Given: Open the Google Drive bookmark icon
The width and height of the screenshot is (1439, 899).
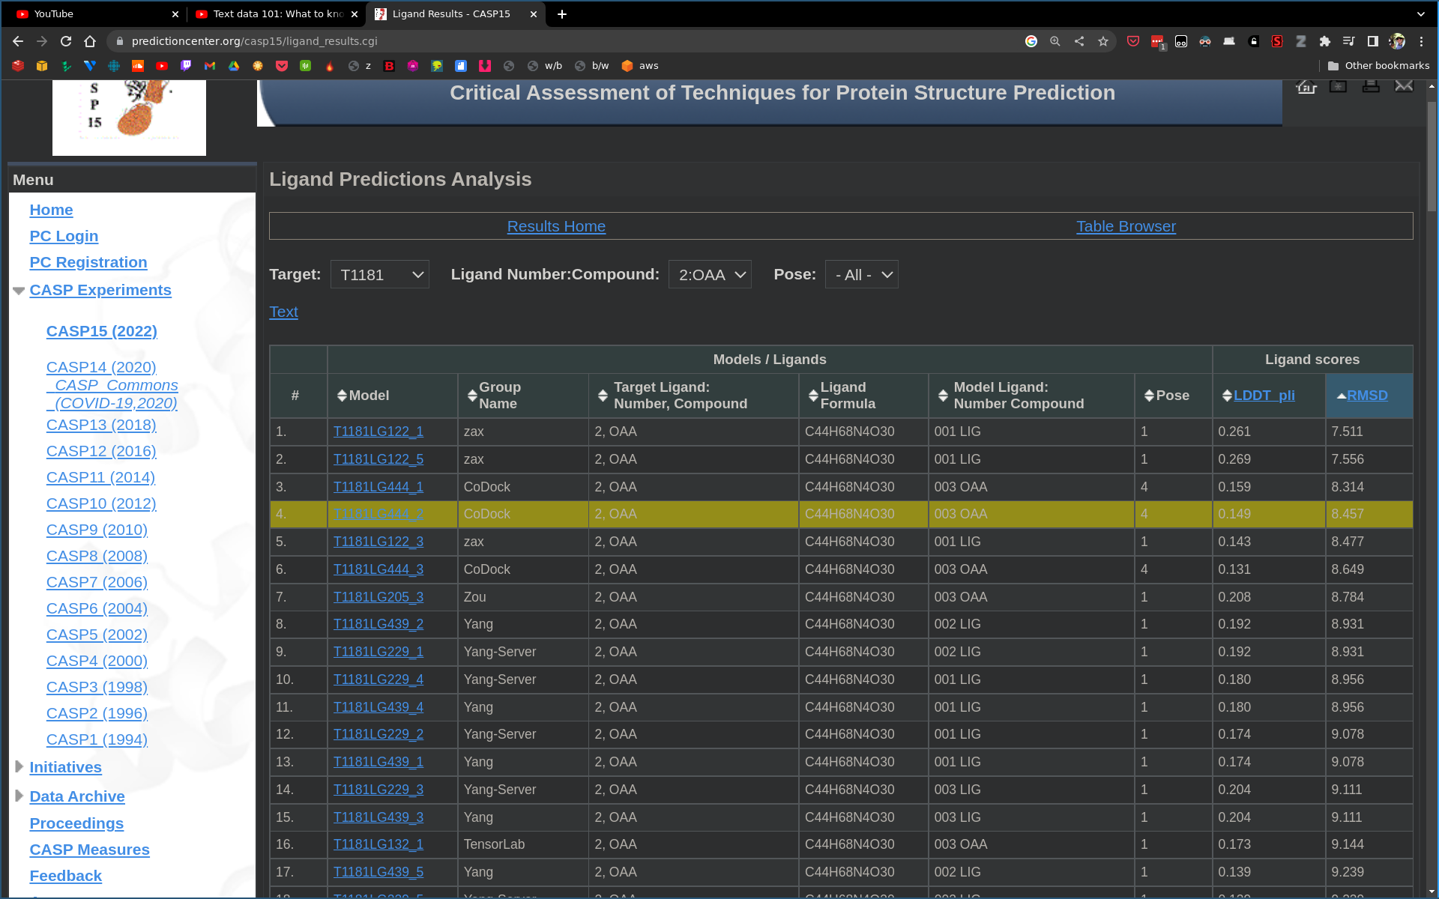Looking at the screenshot, I should (x=234, y=66).
